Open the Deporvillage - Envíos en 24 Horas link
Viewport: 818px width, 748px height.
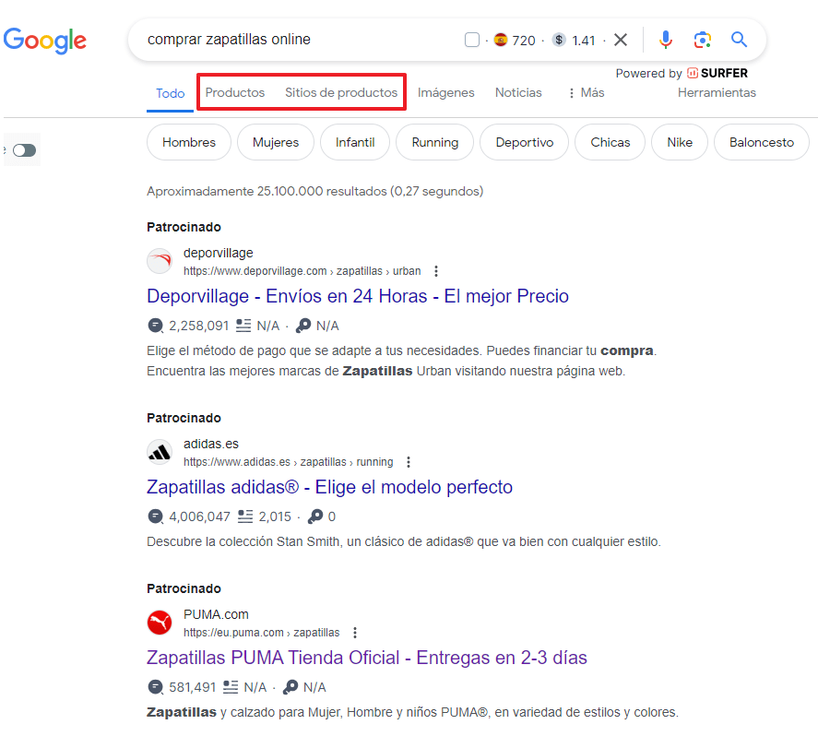pyautogui.click(x=358, y=296)
